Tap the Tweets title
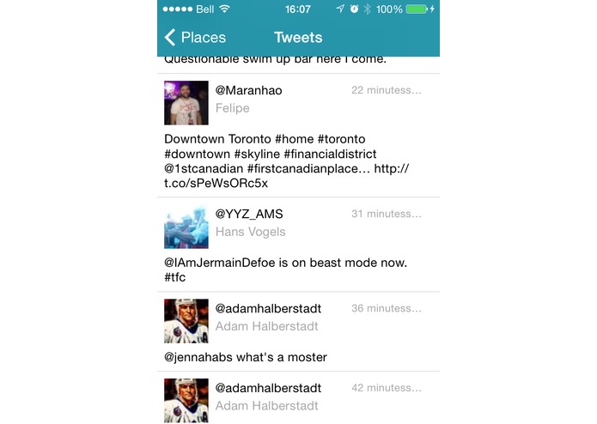 click(298, 37)
